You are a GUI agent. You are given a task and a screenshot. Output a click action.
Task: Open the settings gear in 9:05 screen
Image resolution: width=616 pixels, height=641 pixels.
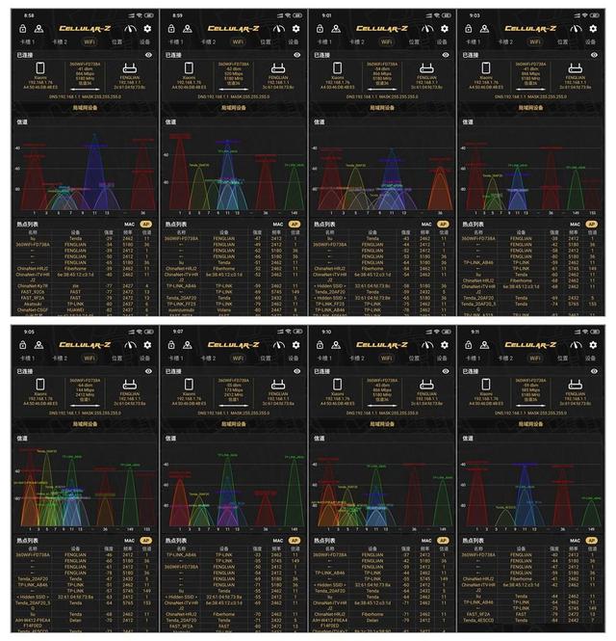pyautogui.click(x=147, y=345)
